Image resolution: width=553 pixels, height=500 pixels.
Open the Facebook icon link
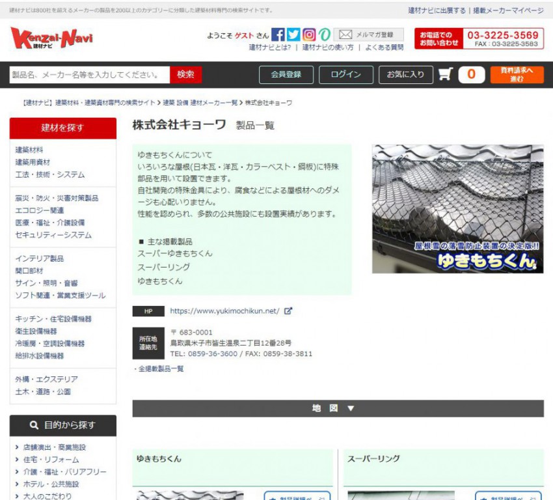(x=278, y=35)
